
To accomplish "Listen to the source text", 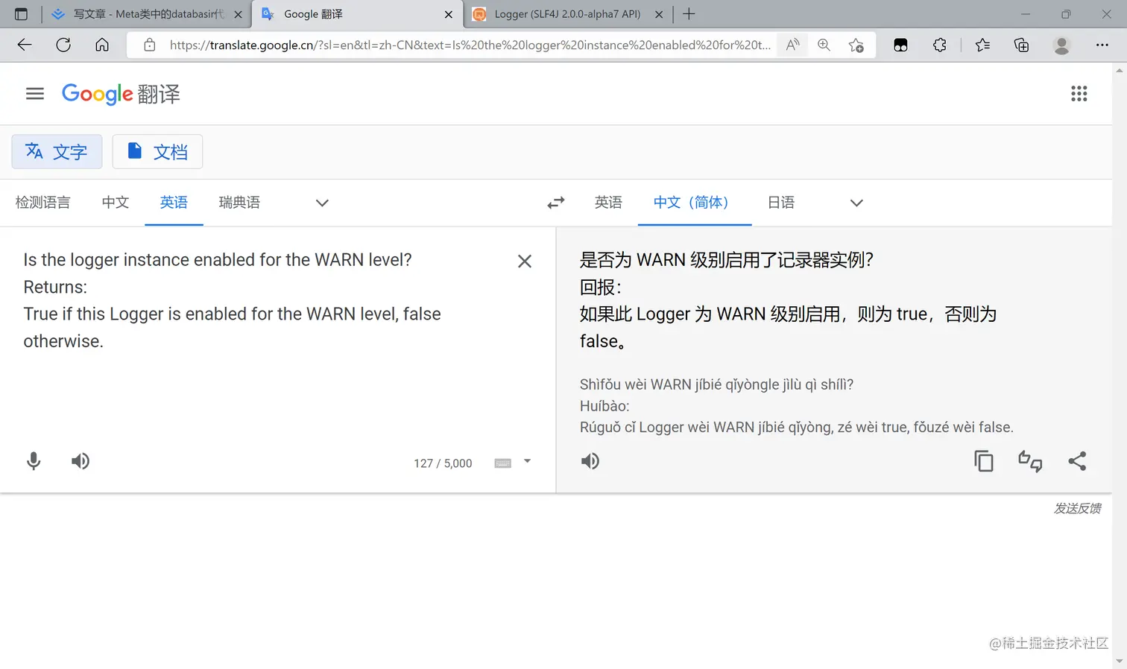I will click(80, 461).
